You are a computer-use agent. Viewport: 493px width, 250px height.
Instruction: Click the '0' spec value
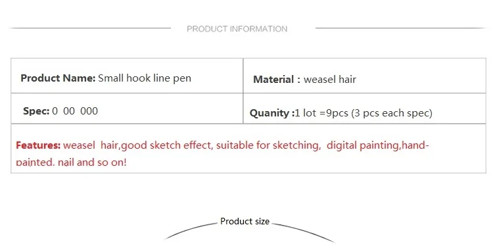click(x=55, y=111)
